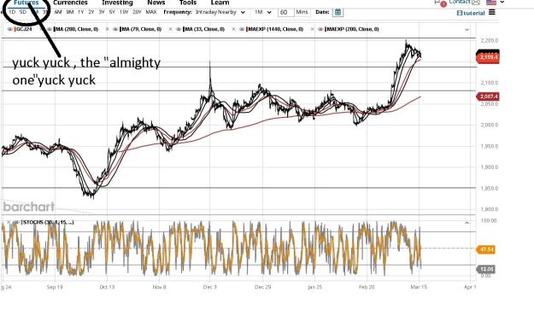The image size is (534, 316).
Task: Click the 47.54 stochastic value tag
Action: pos(486,249)
